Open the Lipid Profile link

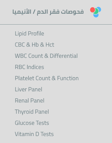tap(29, 34)
